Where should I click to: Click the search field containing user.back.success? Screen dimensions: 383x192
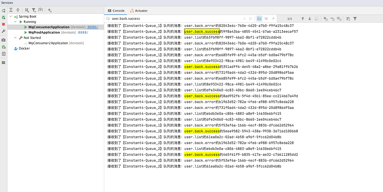pos(176,19)
